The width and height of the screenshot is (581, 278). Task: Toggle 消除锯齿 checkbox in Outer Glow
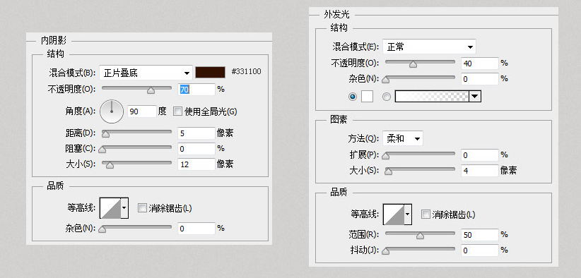[426, 214]
